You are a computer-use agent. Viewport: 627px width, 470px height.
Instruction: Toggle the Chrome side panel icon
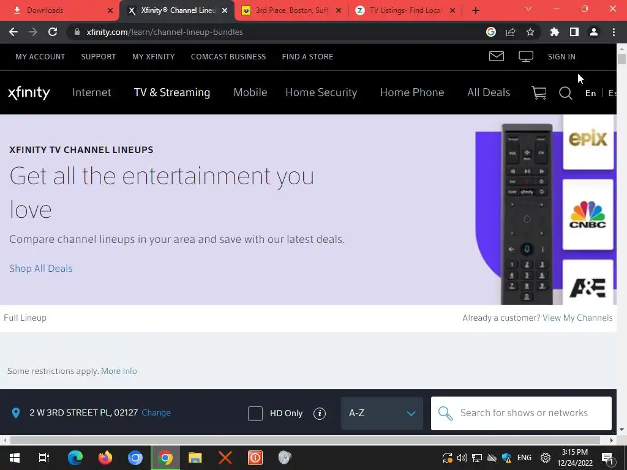(x=574, y=32)
